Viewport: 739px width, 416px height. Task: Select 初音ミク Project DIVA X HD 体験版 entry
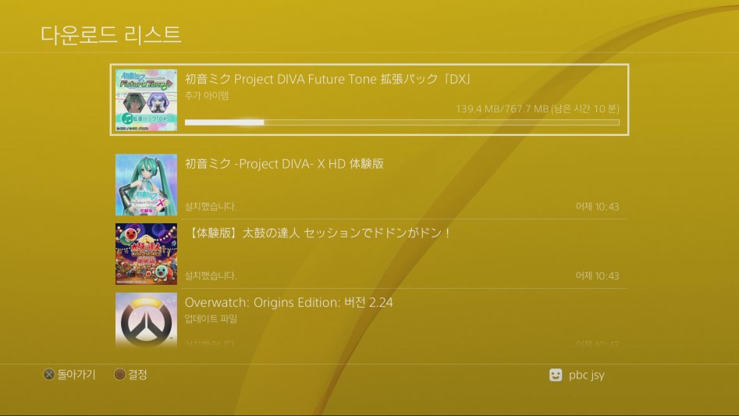click(371, 185)
